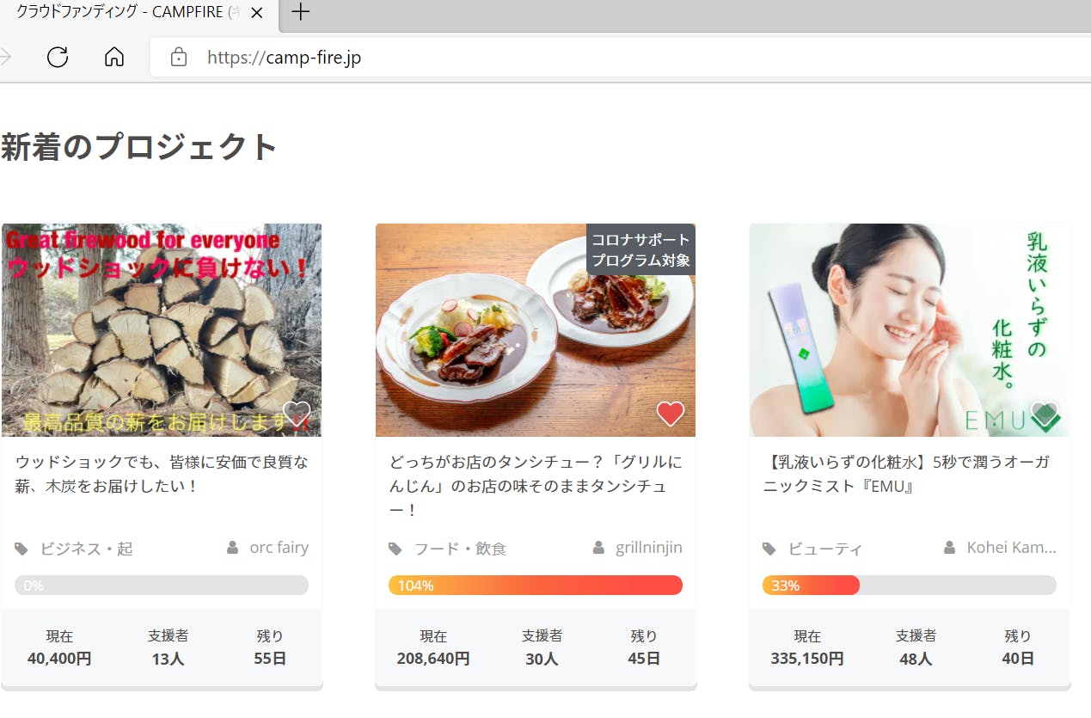Image resolution: width=1091 pixels, height=718 pixels.
Task: Toggle favorite heart on EMU project
Action: [1044, 414]
